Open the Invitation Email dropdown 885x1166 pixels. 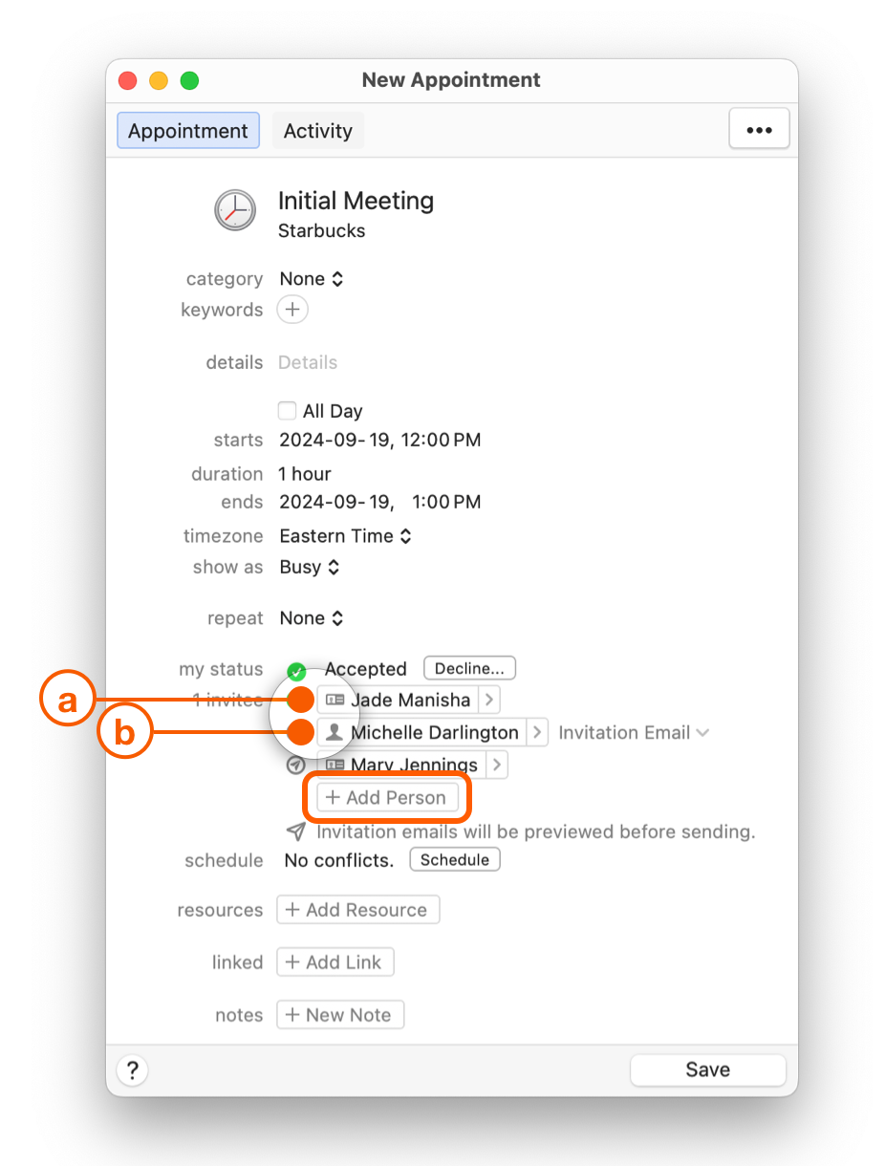pyautogui.click(x=634, y=733)
